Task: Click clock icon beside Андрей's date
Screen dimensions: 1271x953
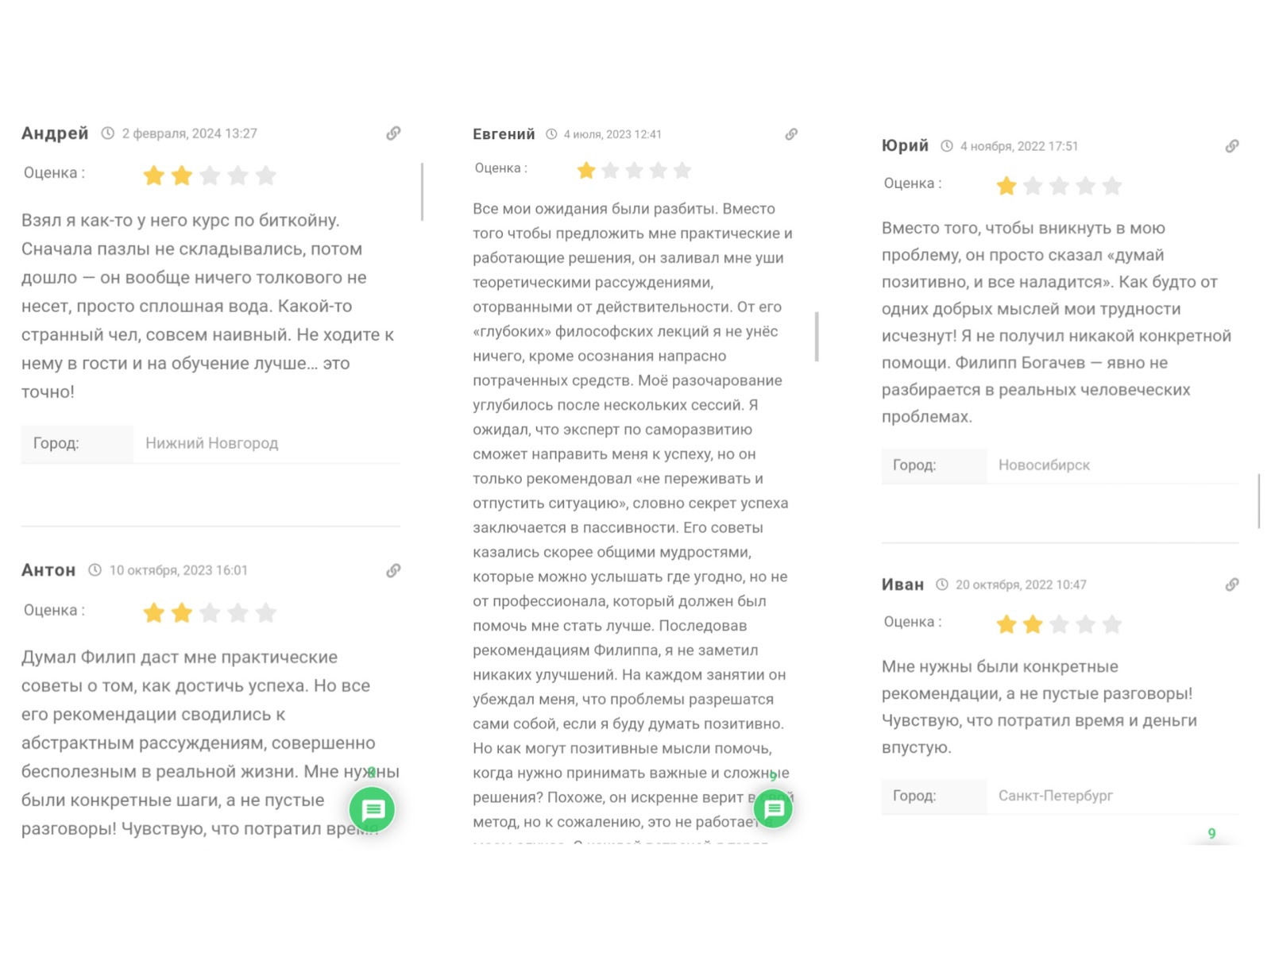Action: (x=108, y=133)
